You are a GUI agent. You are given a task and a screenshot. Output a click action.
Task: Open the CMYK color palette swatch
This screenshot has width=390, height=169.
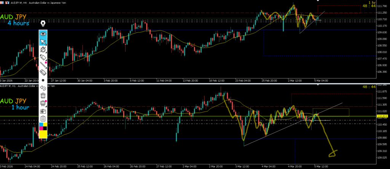pos(43,126)
